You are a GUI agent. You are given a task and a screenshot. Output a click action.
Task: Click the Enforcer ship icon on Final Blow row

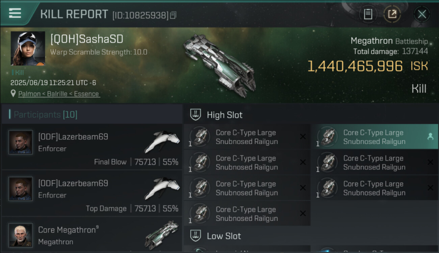point(162,141)
